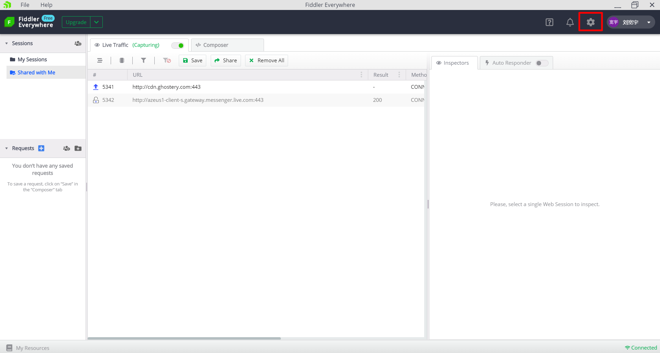Open the File menu
This screenshot has width=660, height=353.
(x=25, y=5)
